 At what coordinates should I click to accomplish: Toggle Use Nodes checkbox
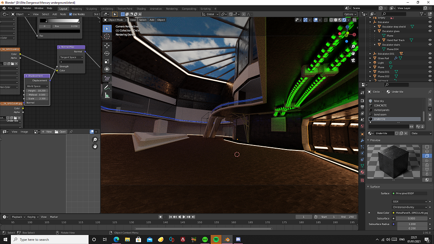tap(71, 14)
